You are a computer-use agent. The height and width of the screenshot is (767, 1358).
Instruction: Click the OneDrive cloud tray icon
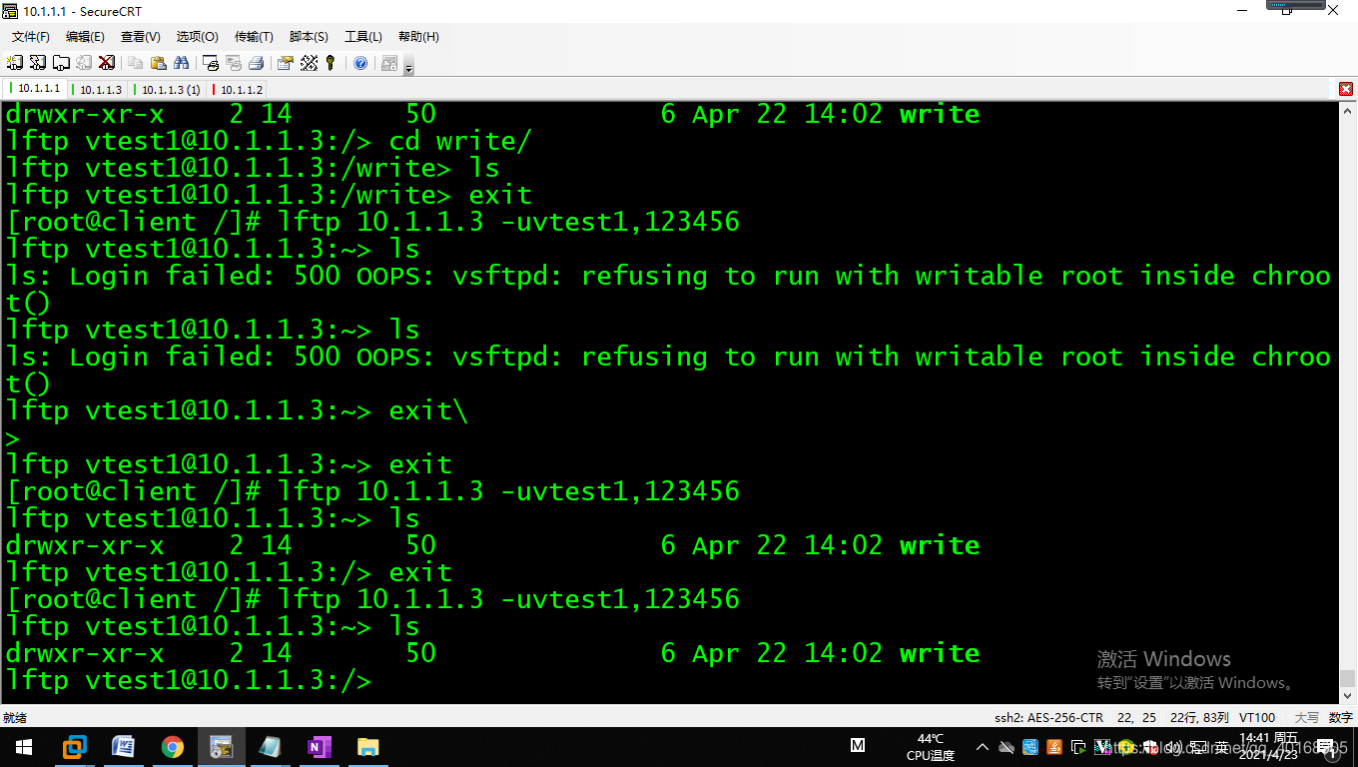tap(1007, 747)
